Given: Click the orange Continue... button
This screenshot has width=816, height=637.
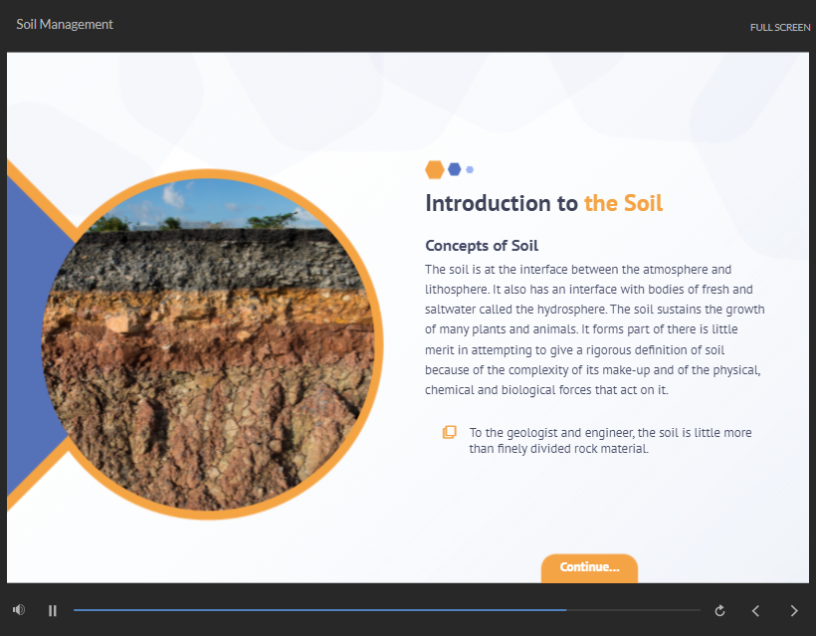Looking at the screenshot, I should tap(589, 567).
